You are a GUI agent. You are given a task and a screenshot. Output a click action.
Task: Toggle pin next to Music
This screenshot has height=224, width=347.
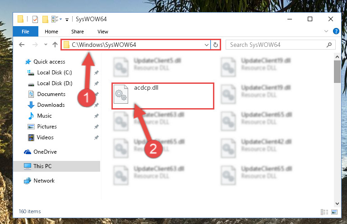pos(96,116)
